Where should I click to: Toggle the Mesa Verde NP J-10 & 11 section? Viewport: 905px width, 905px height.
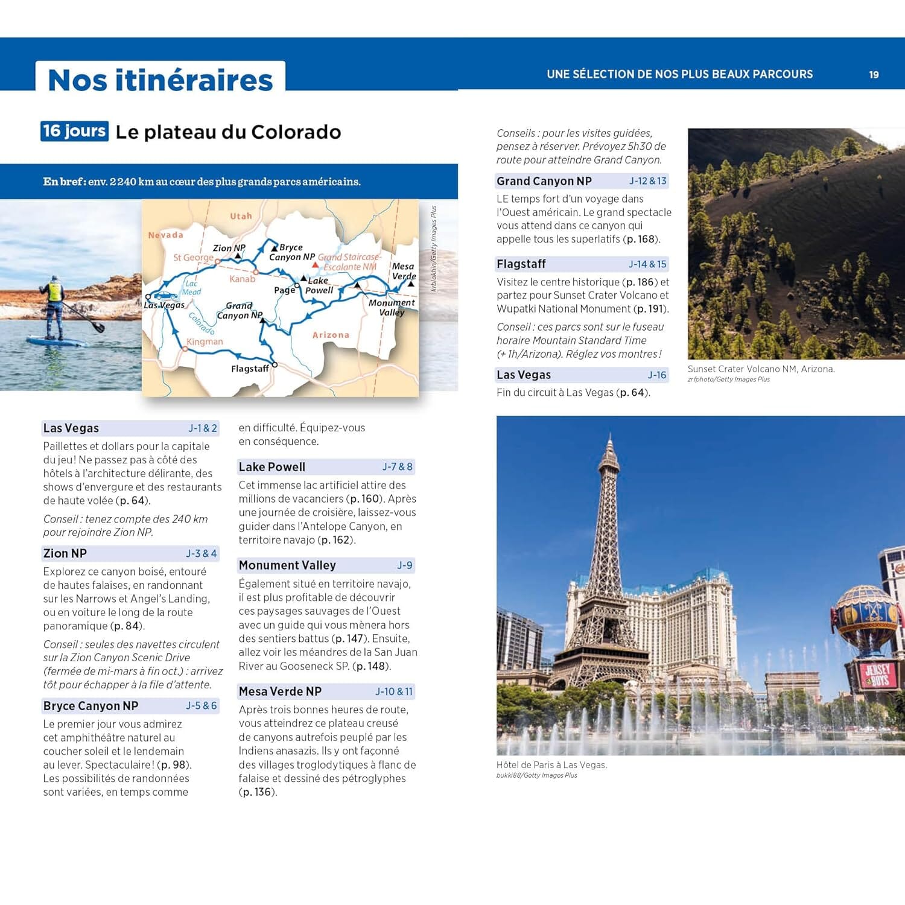pos(326,691)
